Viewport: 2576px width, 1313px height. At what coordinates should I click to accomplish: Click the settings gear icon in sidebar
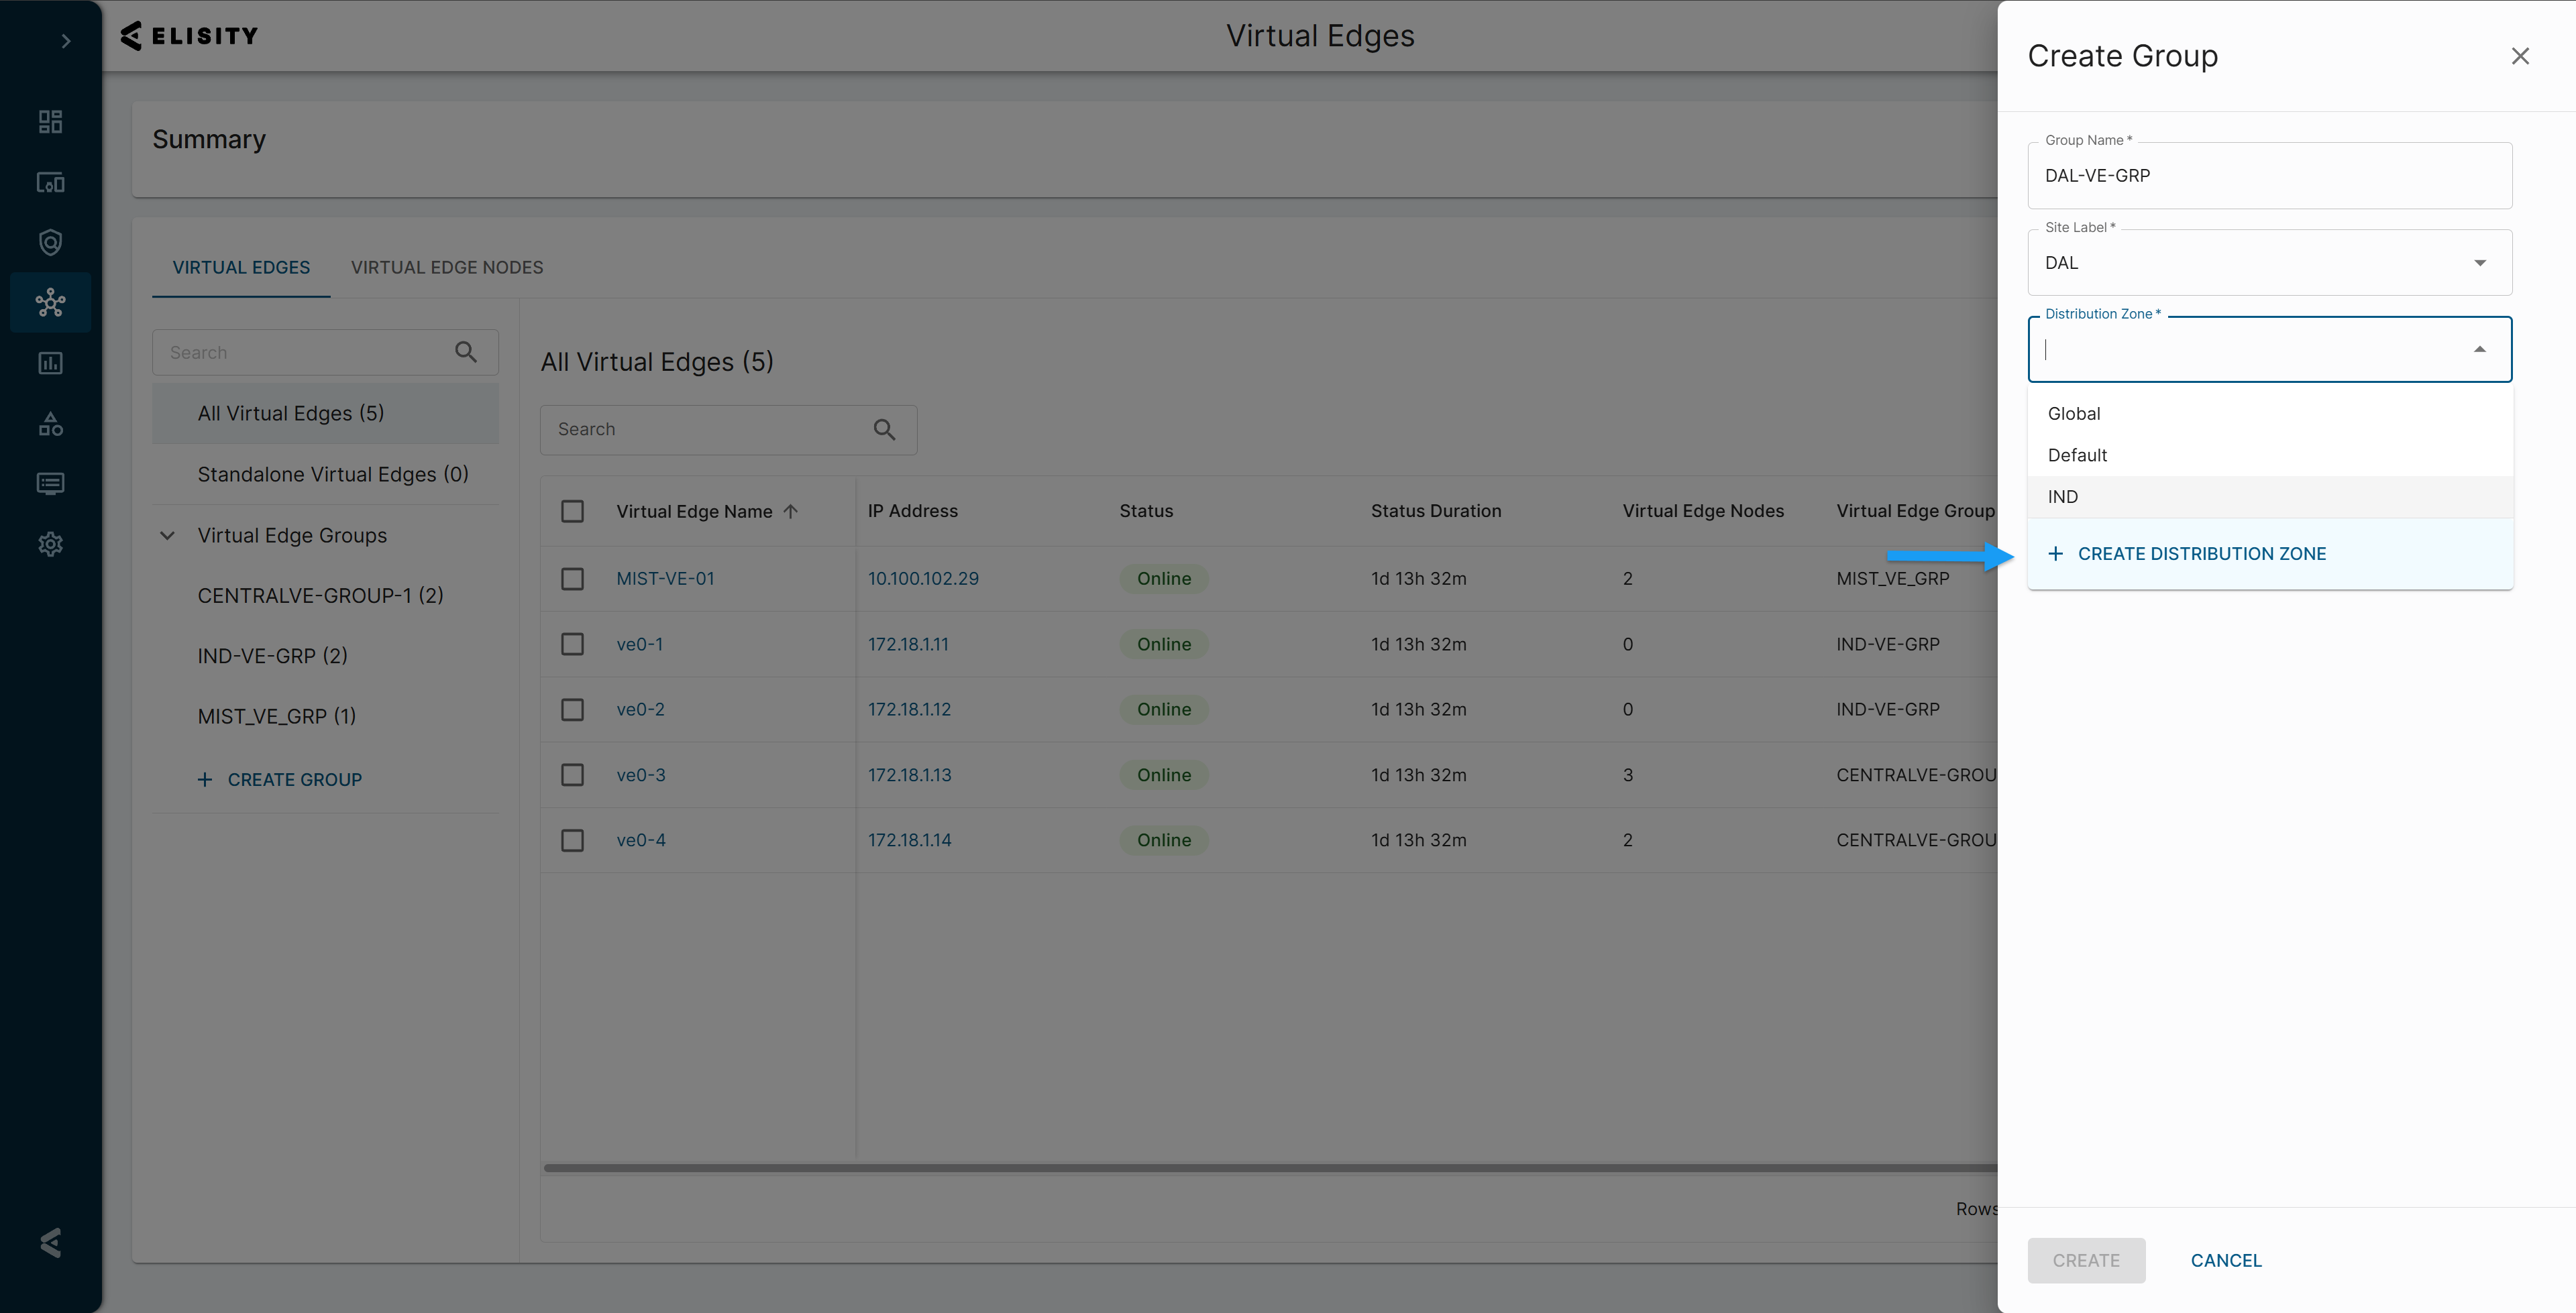coord(50,544)
